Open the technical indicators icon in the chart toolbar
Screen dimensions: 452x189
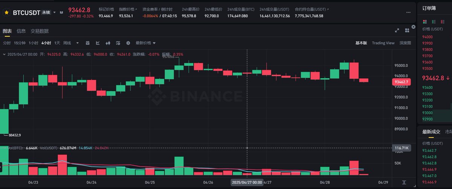tap(98, 43)
